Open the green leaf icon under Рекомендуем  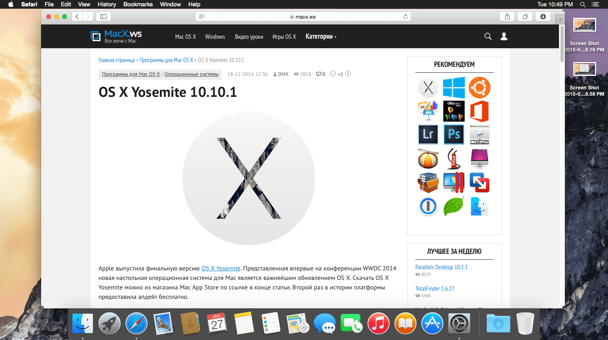(x=454, y=206)
